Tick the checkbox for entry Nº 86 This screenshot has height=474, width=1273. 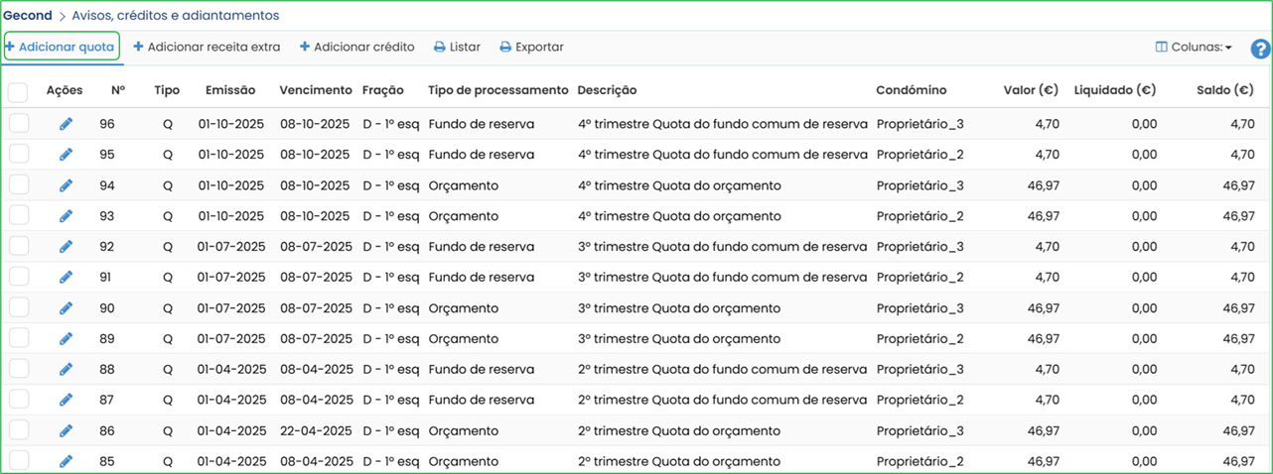(x=19, y=431)
